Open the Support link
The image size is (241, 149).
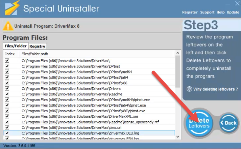tap(207, 12)
